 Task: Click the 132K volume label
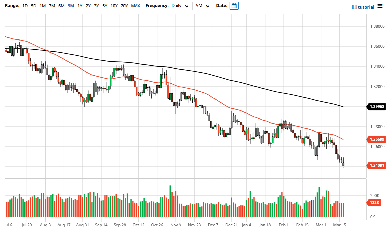[374, 203]
